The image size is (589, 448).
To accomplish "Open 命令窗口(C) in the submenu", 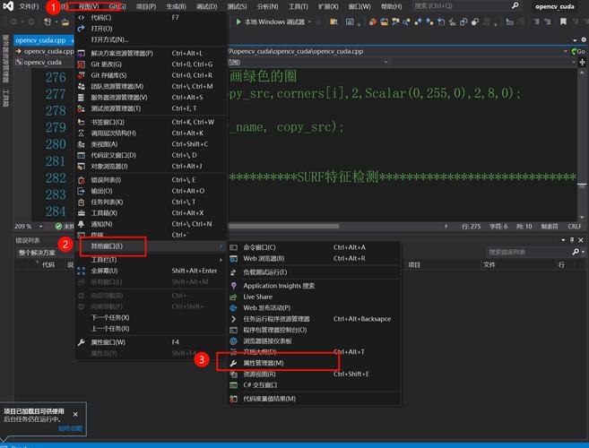I will 314,247.
